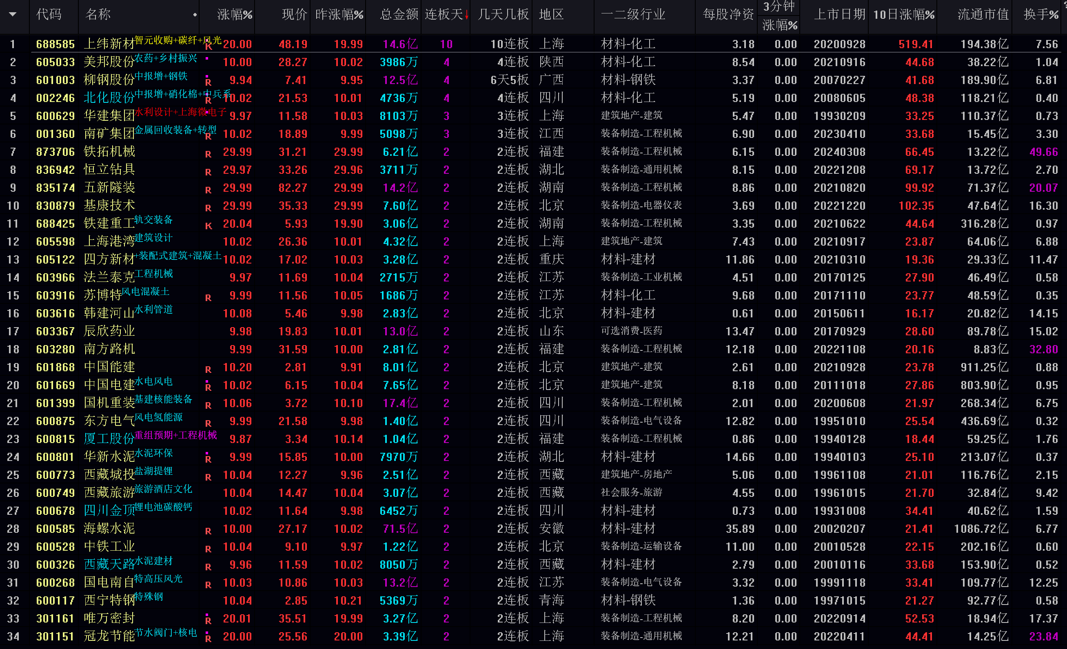Select stock code 688585
Viewport: 1067px width, 649px height.
[x=55, y=44]
